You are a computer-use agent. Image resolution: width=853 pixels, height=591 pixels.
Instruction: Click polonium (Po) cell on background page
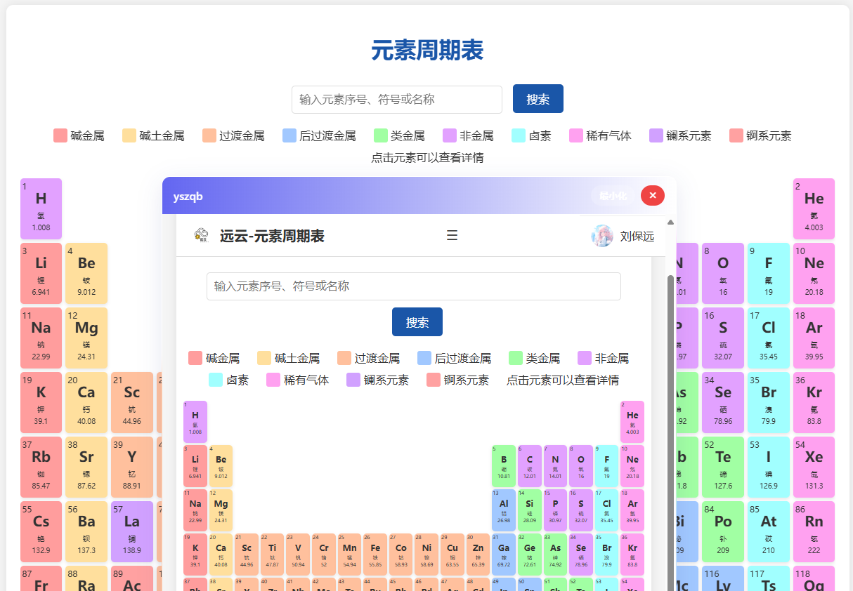[723, 531]
